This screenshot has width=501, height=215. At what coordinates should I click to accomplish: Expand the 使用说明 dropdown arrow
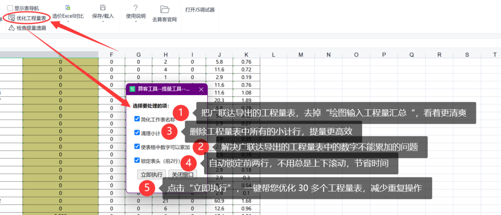pos(135,22)
